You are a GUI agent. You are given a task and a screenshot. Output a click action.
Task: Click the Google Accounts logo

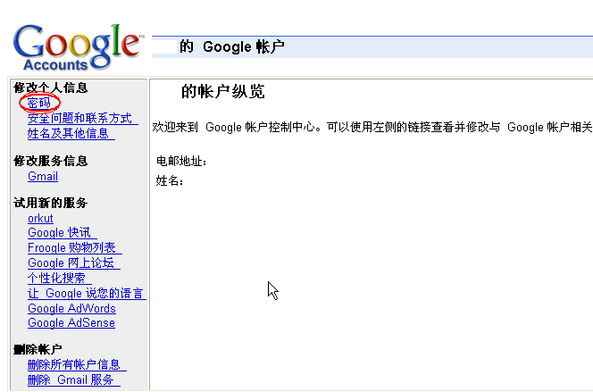coord(79,47)
